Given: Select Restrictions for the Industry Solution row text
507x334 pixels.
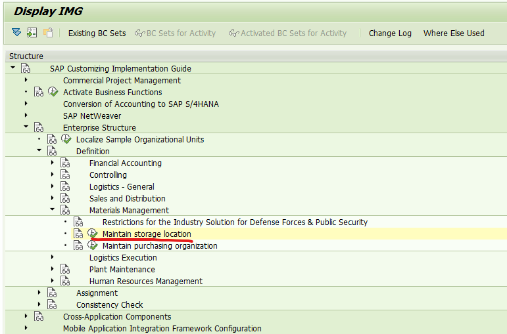Looking at the screenshot, I should (x=235, y=222).
